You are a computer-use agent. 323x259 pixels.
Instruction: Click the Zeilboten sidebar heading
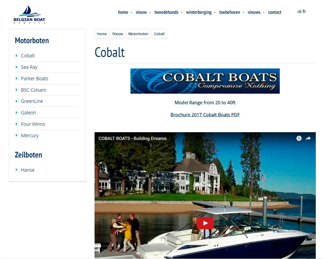28,155
